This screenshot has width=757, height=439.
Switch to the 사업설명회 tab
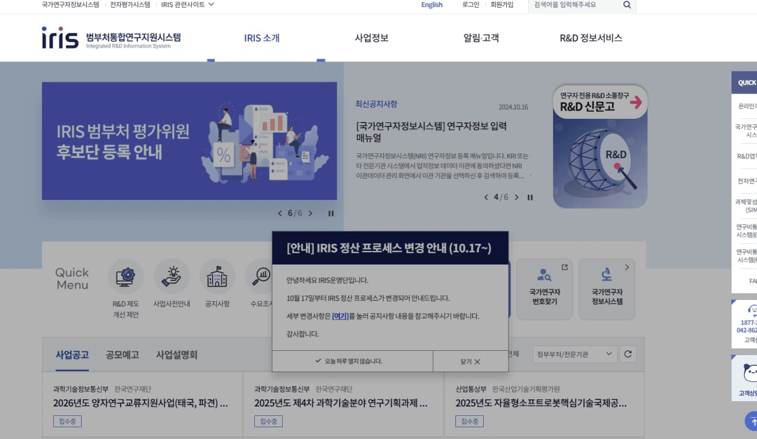pos(177,355)
